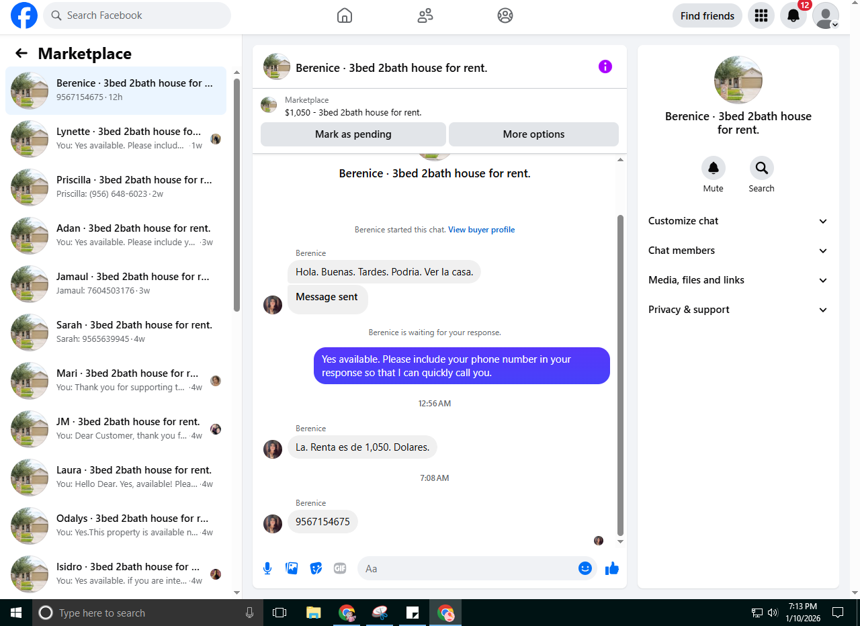Screen dimensions: 860x626
Task: Open View buyer profile link
Action: click(482, 230)
